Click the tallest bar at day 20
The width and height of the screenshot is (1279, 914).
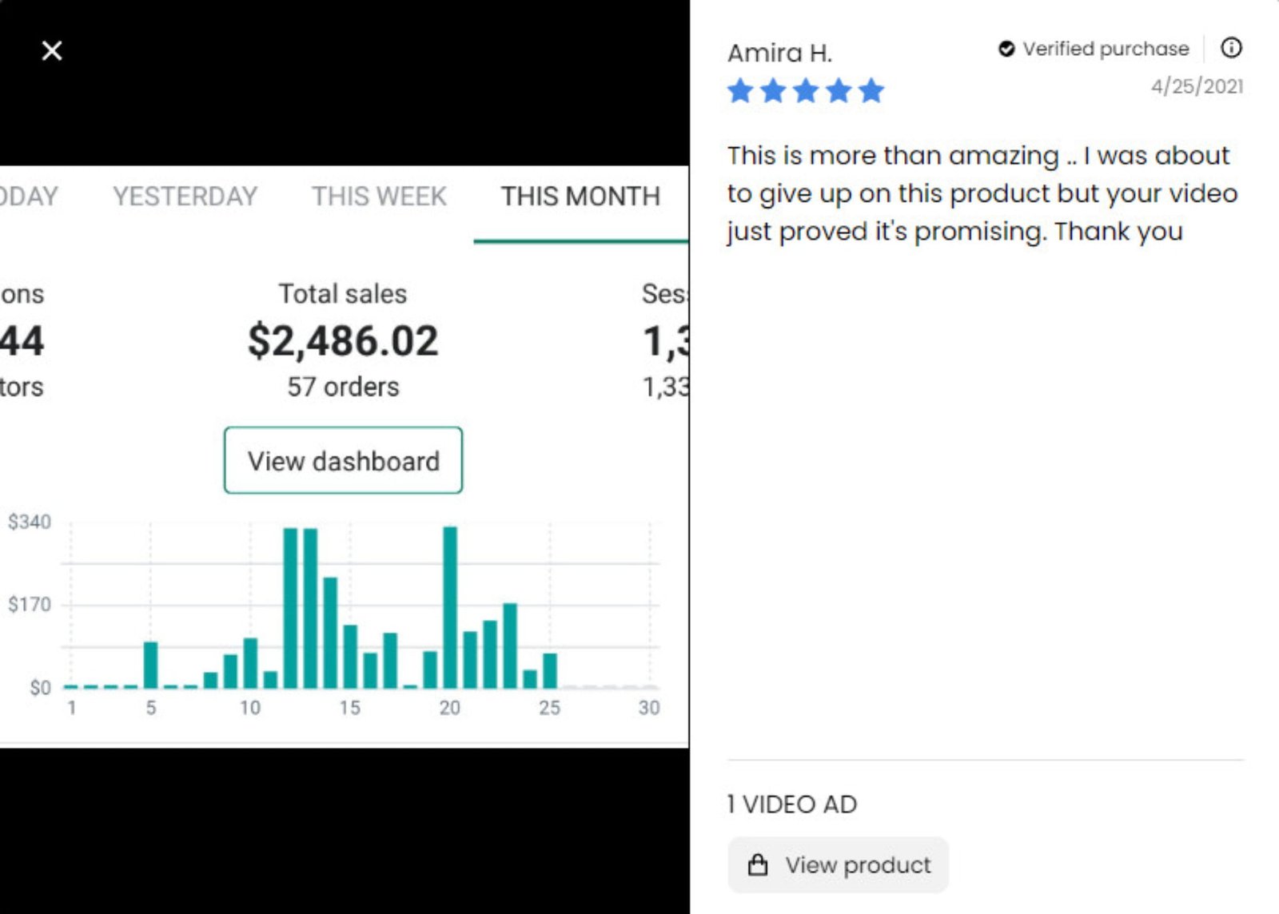tap(450, 607)
